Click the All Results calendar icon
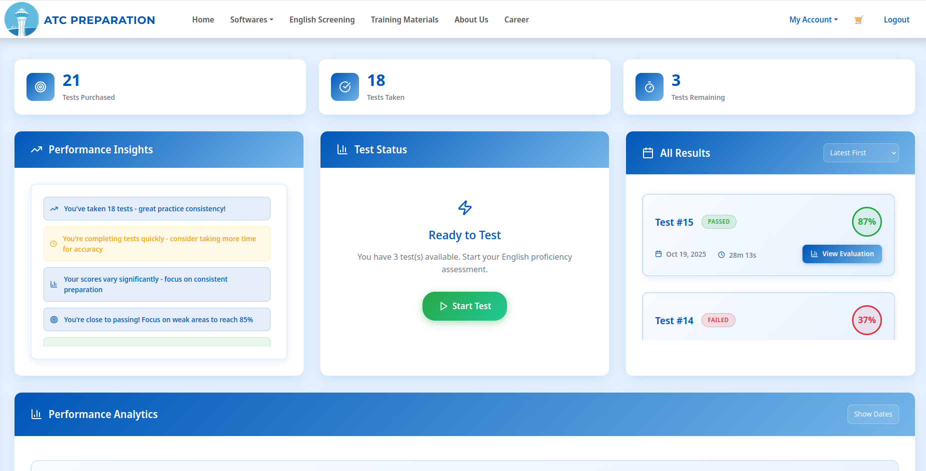The image size is (926, 471). (x=648, y=153)
